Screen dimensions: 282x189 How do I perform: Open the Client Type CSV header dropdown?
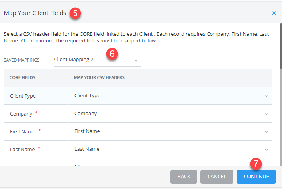tap(170, 96)
